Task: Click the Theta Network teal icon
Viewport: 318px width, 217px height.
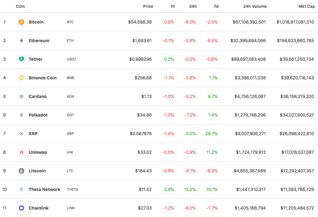Action: click(21, 189)
